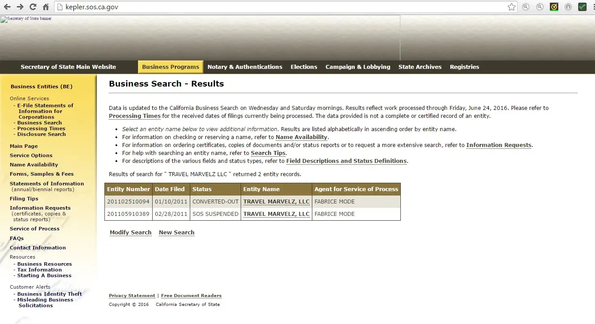This screenshot has width=595, height=324.
Task: Open Disclosure Search in the sidebar
Action: pyautogui.click(x=42, y=134)
